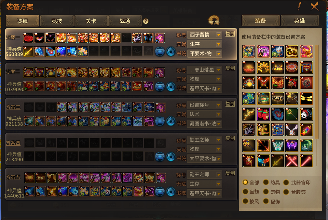Viewport: 328px width, 220px height.
Task: Click the 方案四 scheme label
Action: click(13, 143)
